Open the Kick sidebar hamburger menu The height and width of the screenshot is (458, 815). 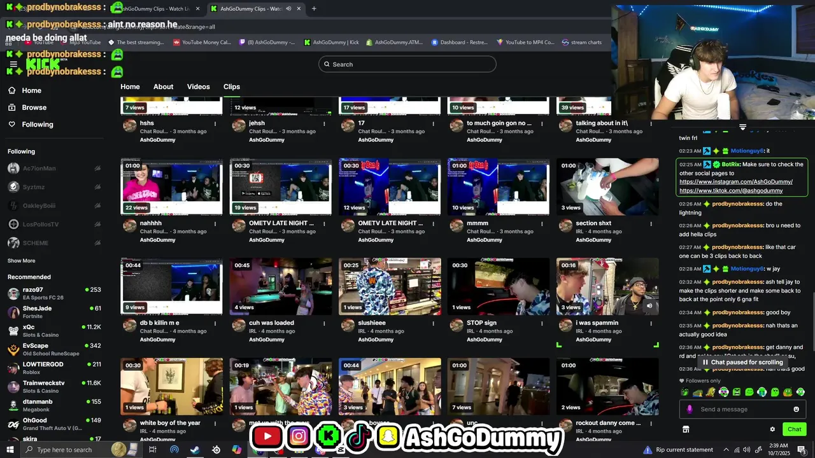point(13,64)
